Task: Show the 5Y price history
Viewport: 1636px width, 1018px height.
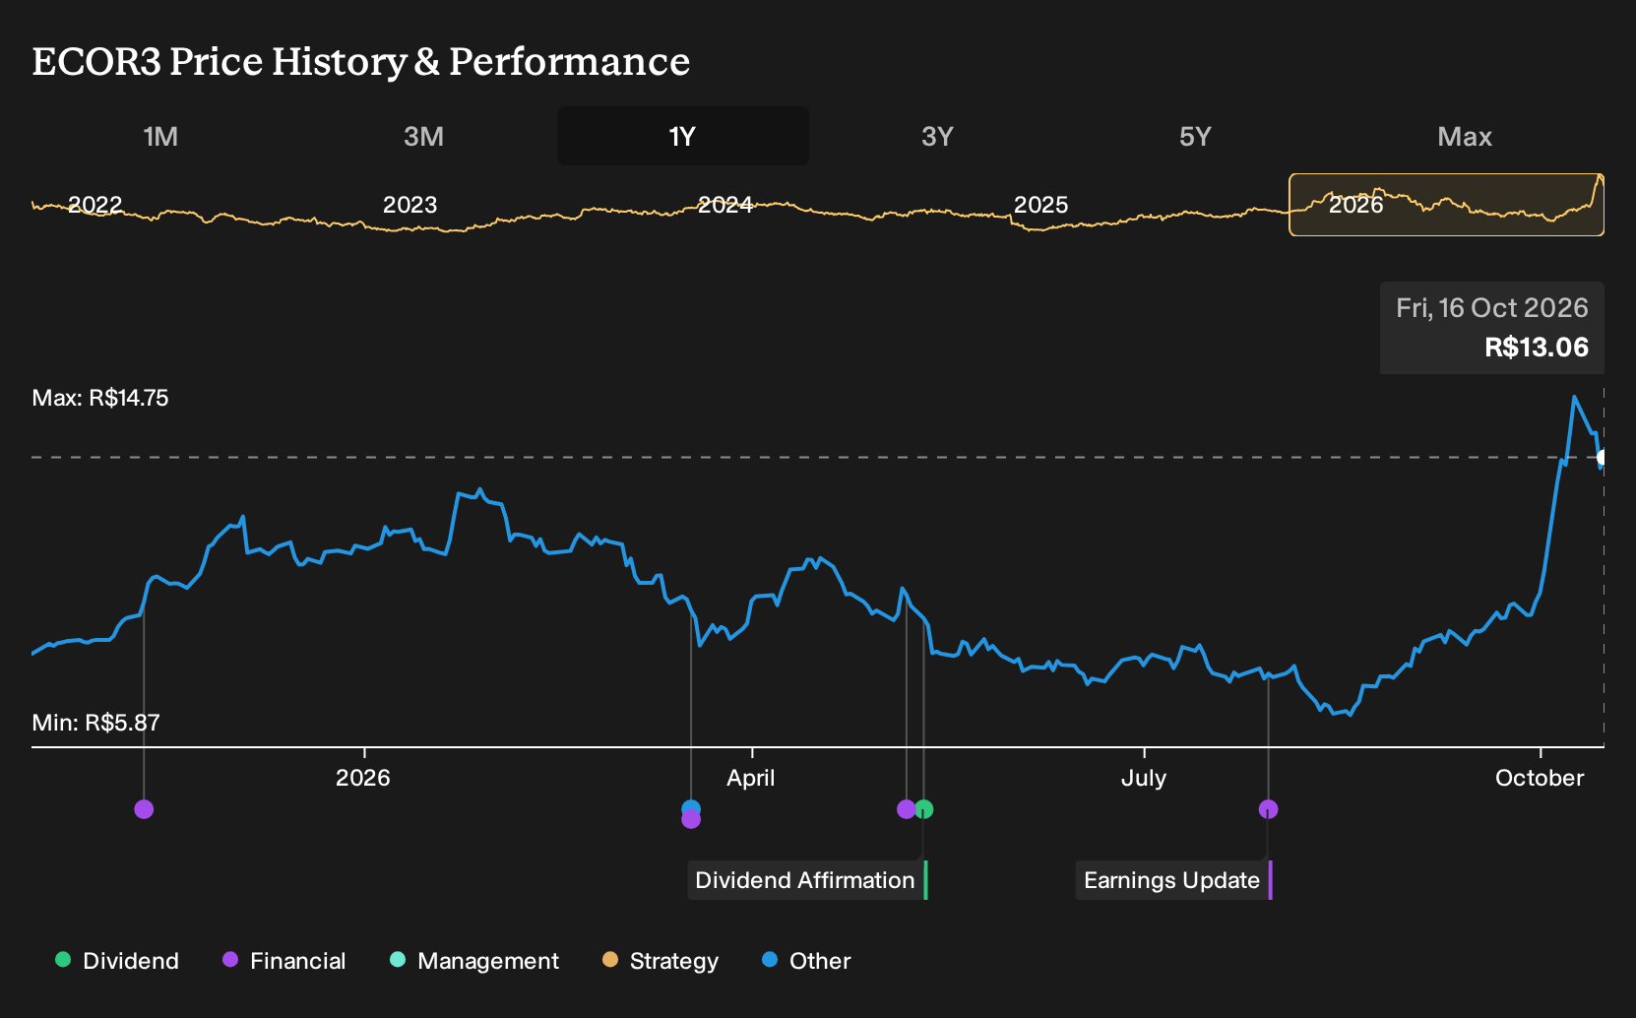Action: pyautogui.click(x=1195, y=136)
